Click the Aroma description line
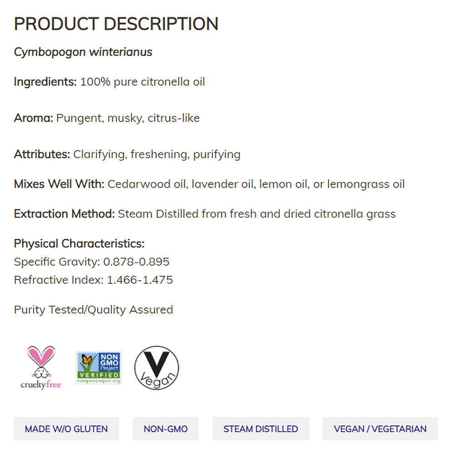Screen dimensions: 455x455 tap(106, 118)
